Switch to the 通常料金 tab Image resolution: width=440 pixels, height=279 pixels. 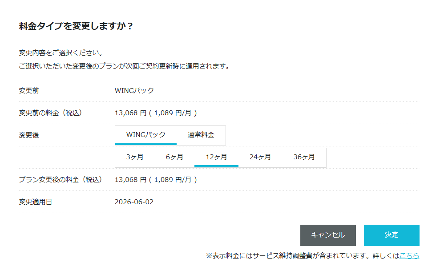coord(201,135)
